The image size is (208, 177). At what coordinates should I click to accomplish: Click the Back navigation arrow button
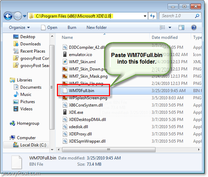[8, 16]
